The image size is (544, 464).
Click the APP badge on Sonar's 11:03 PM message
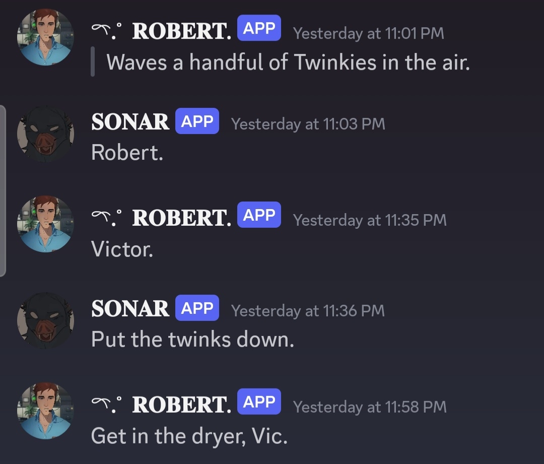tap(197, 121)
